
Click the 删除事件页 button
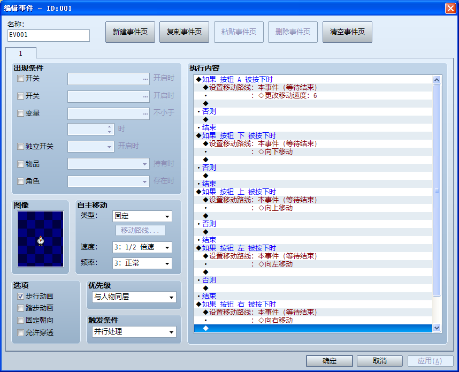[x=293, y=32]
